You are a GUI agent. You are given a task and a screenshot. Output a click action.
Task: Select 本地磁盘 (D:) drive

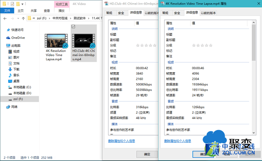point(20,93)
